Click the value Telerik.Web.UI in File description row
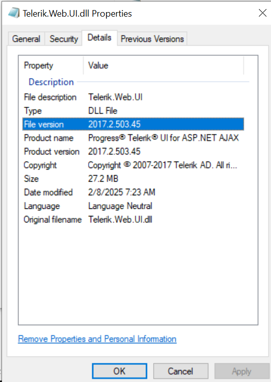Viewport: 271px width, 382px height. (x=115, y=97)
